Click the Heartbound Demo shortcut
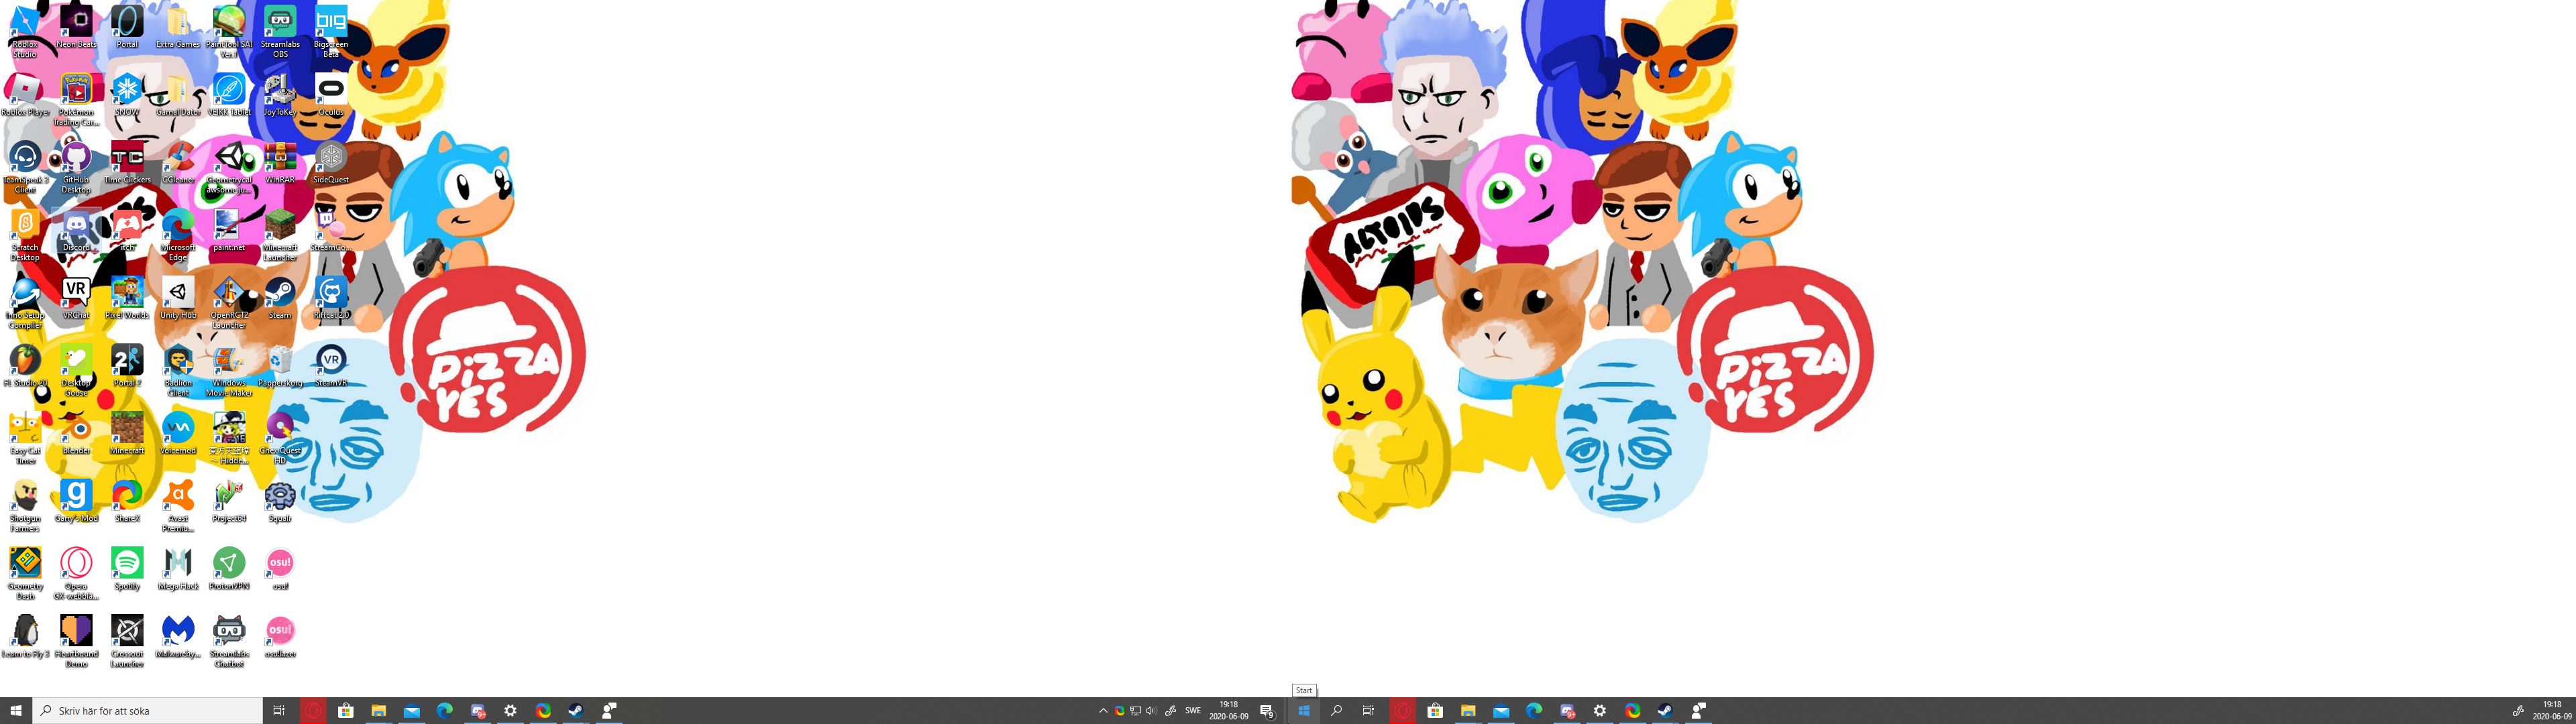The image size is (2576, 724). [x=76, y=641]
